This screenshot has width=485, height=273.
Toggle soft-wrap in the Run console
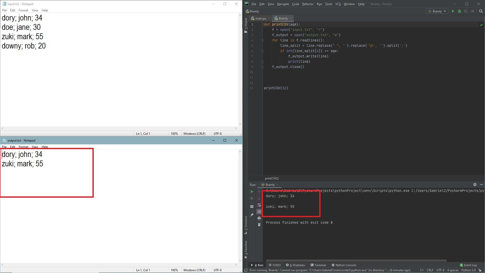pyautogui.click(x=259, y=205)
